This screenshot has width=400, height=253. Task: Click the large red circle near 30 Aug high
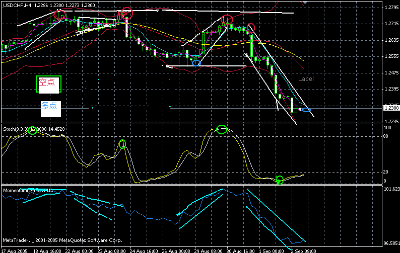[x=227, y=20]
